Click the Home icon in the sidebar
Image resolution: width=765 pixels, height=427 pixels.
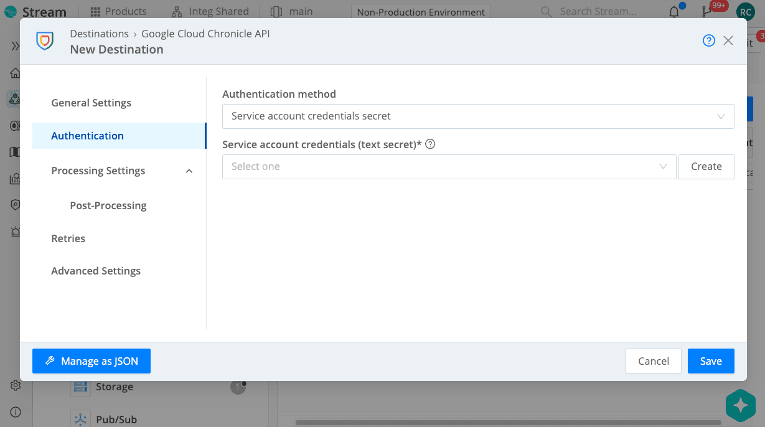14,73
